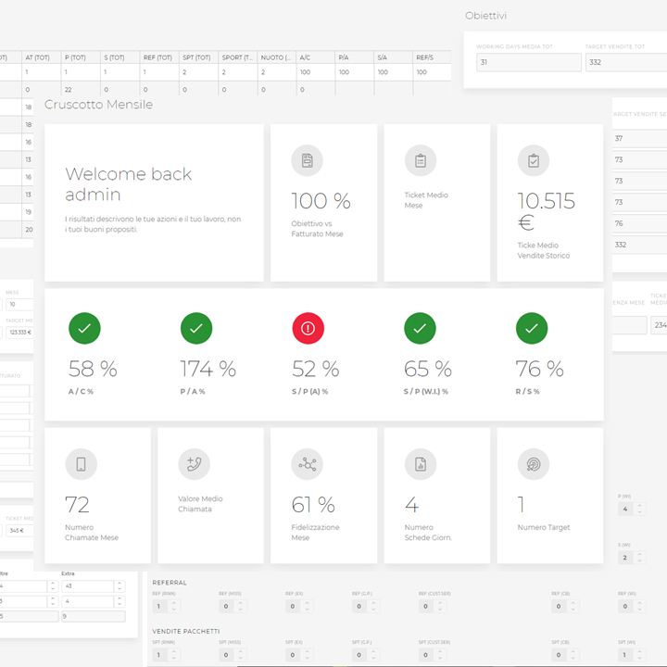
Task: Click the checklist icon above 10.515 €
Action: point(534,160)
